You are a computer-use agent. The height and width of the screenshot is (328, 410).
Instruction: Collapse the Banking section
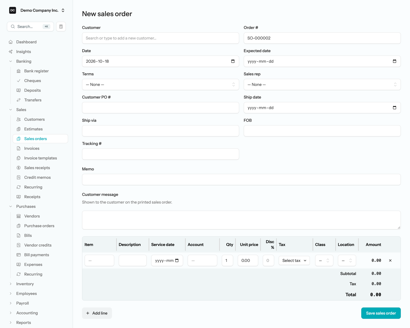[11, 61]
